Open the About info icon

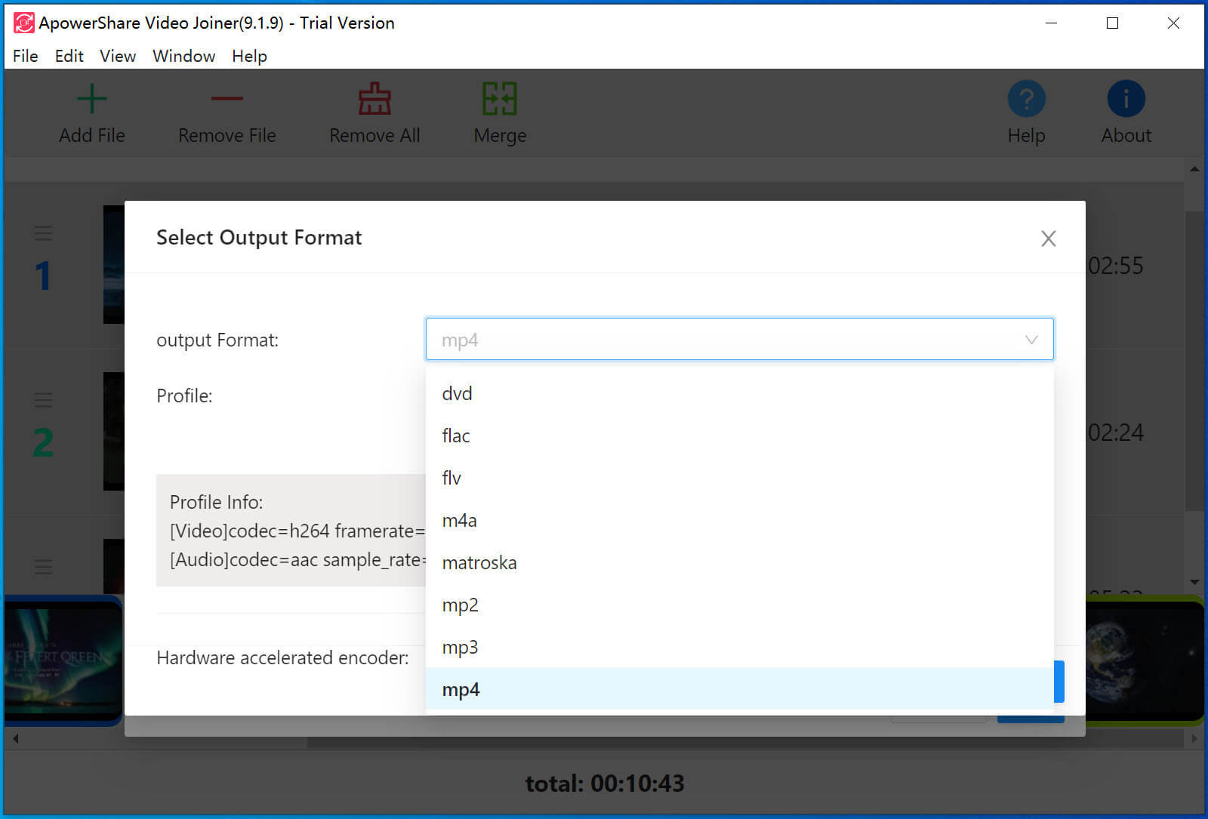1126,99
